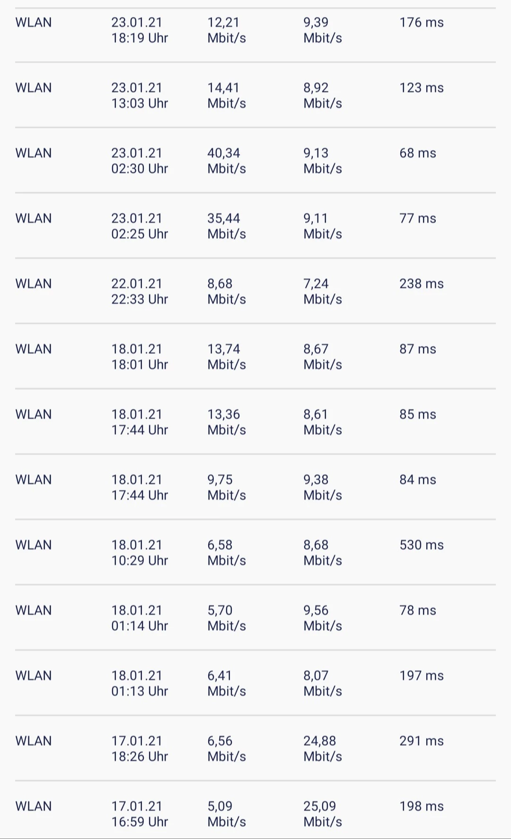Viewport: 511px width, 839px height.
Task: Tap the 530 ms ping entry
Action: (x=421, y=545)
